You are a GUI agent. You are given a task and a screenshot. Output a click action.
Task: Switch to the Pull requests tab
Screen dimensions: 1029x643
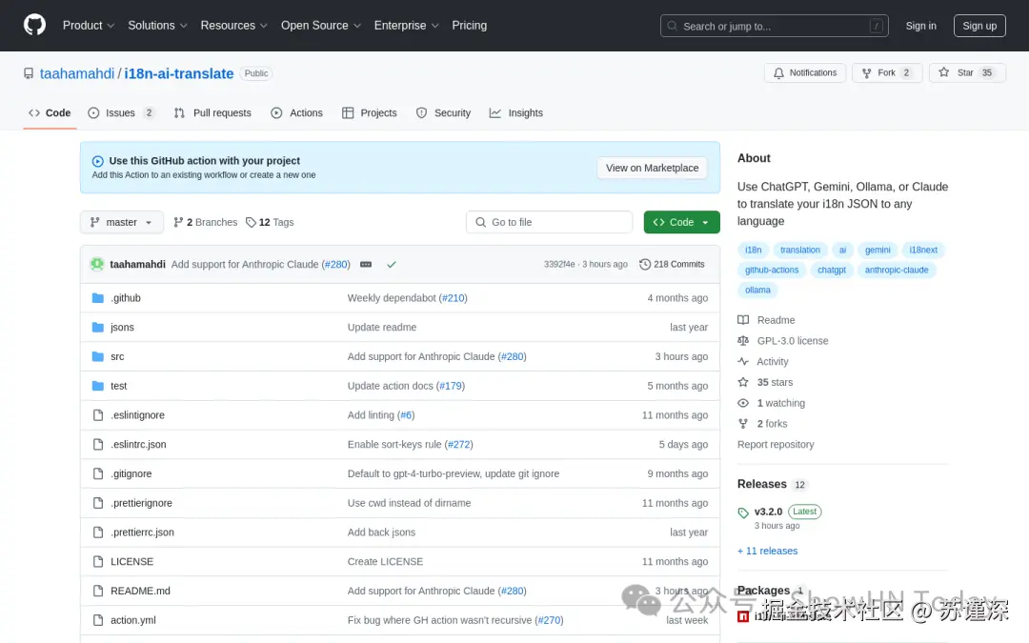pos(212,112)
